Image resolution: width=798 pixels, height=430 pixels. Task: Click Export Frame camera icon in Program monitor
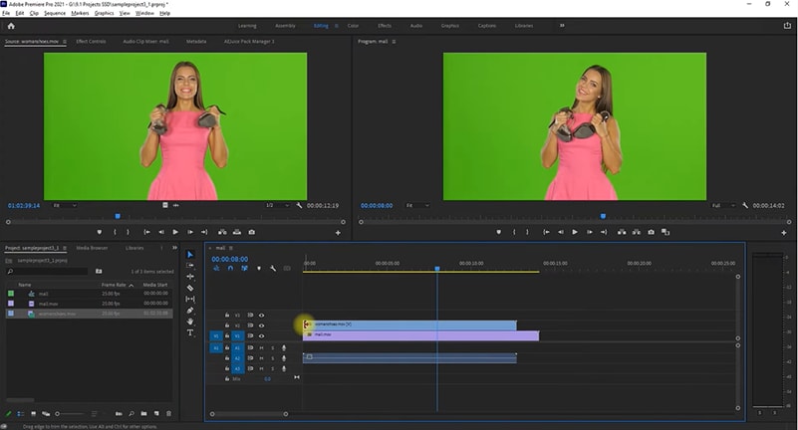[652, 232]
